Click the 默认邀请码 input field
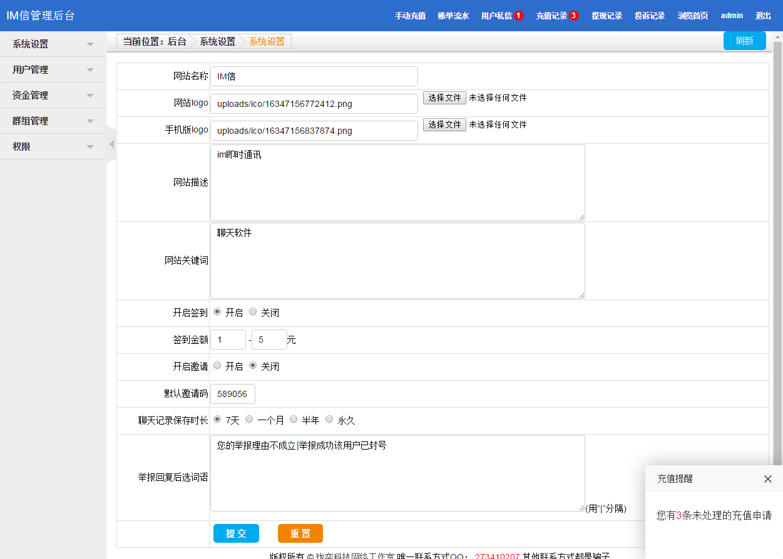Screen dimensions: 783x559 point(232,394)
